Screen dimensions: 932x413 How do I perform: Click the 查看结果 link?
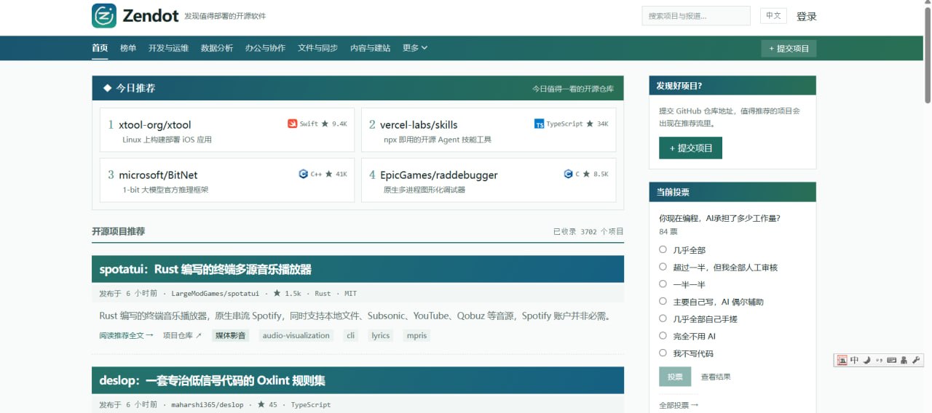point(716,377)
